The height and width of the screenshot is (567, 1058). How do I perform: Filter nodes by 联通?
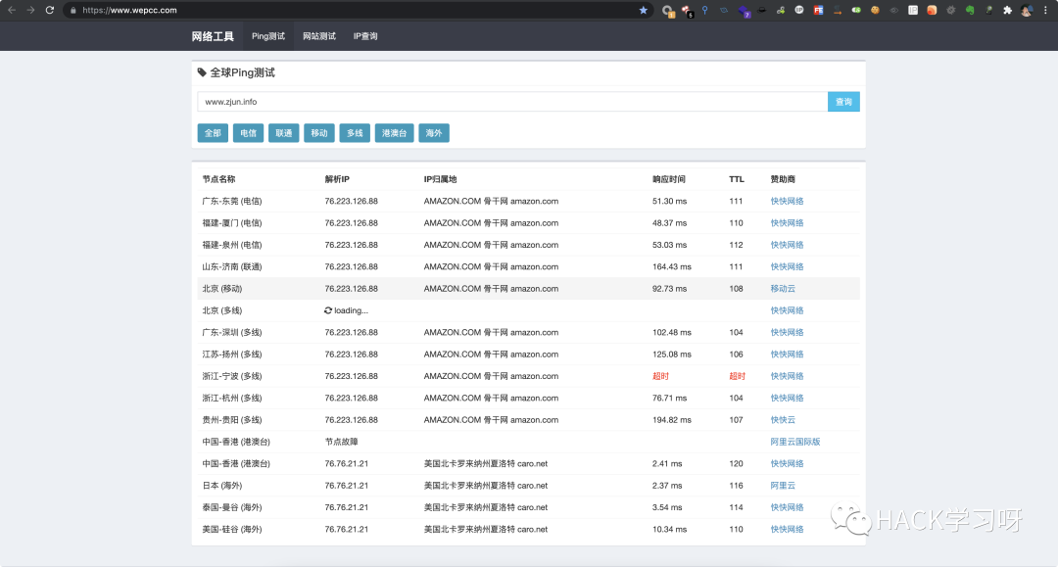click(x=283, y=133)
